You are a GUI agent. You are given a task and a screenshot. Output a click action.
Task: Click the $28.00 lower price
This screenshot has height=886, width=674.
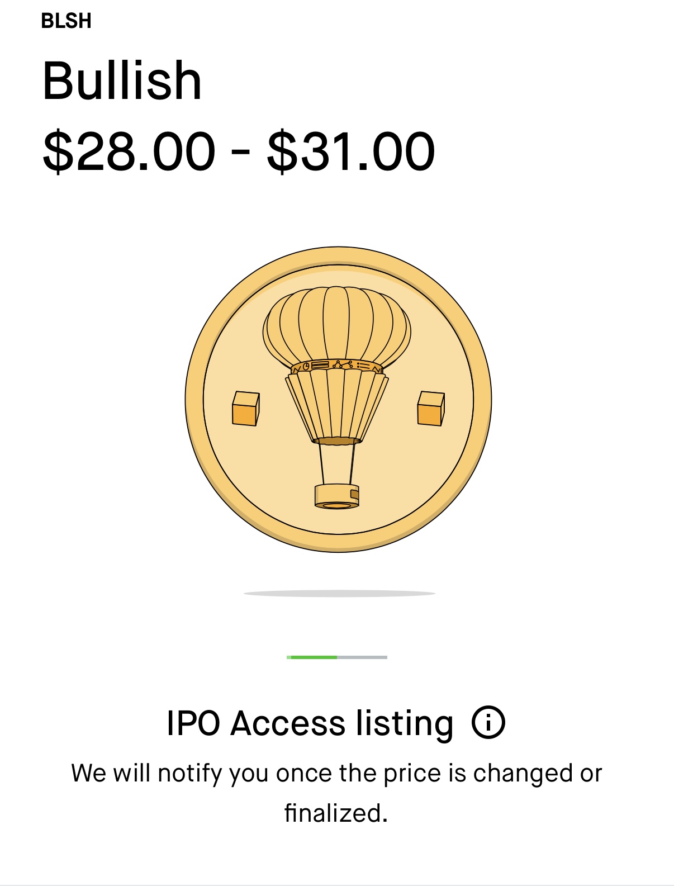(129, 151)
